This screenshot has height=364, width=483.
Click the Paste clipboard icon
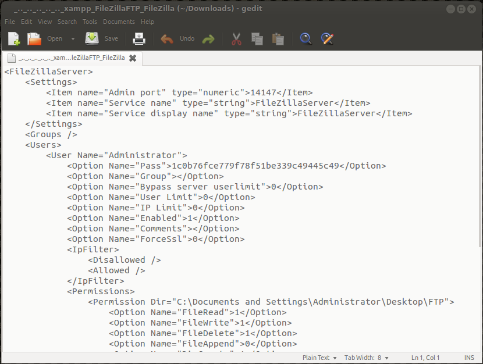278,39
